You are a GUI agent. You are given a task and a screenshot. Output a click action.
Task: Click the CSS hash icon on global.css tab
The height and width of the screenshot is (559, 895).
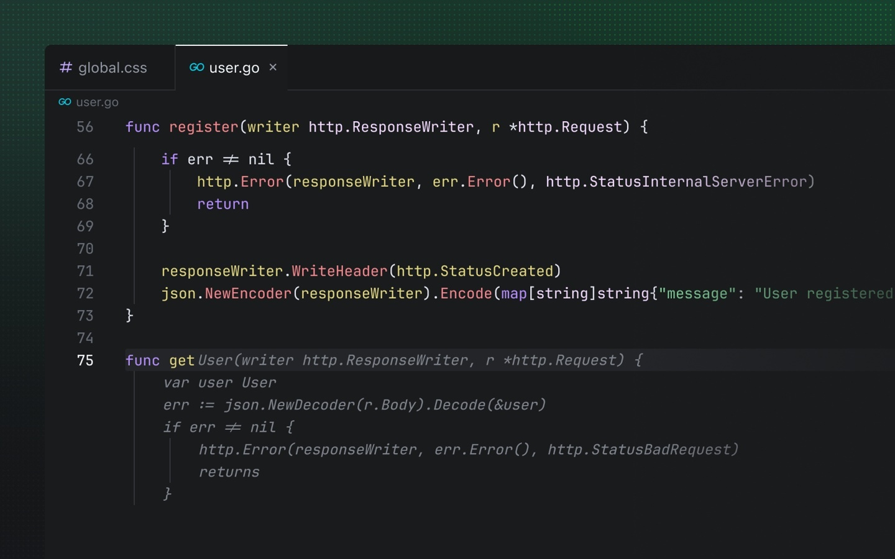tap(66, 67)
